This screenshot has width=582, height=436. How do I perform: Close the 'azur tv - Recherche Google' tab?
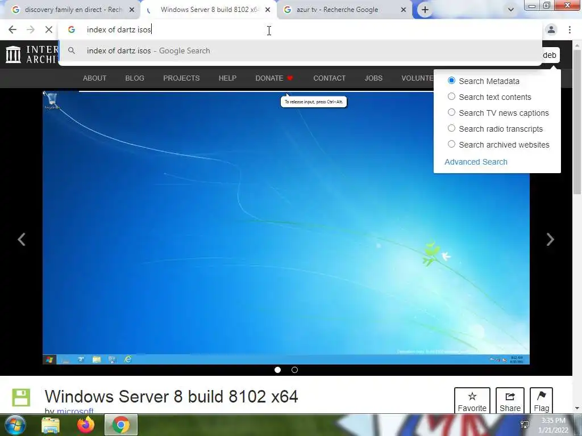tap(404, 10)
